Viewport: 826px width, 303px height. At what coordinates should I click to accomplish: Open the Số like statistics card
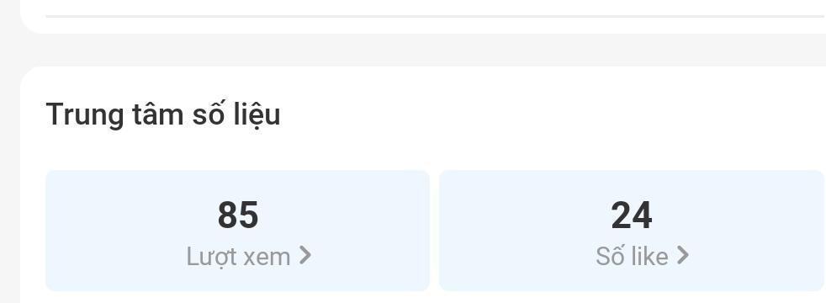[x=632, y=231]
